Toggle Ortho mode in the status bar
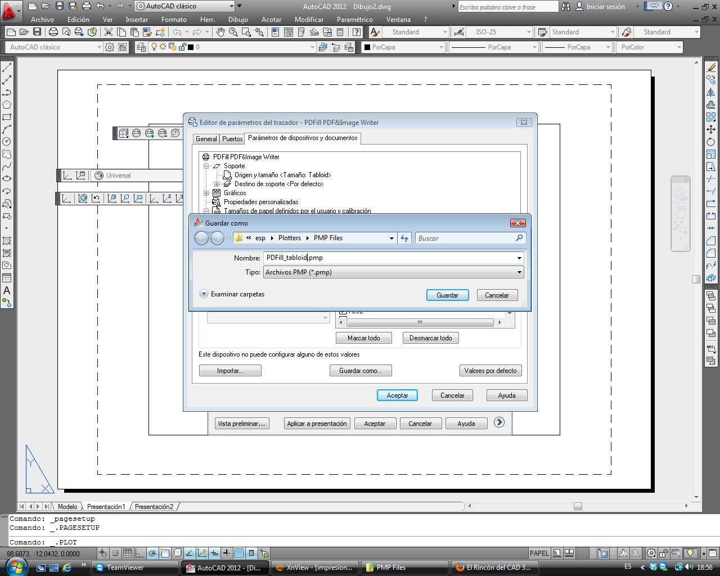The image size is (720, 576). pos(140,553)
